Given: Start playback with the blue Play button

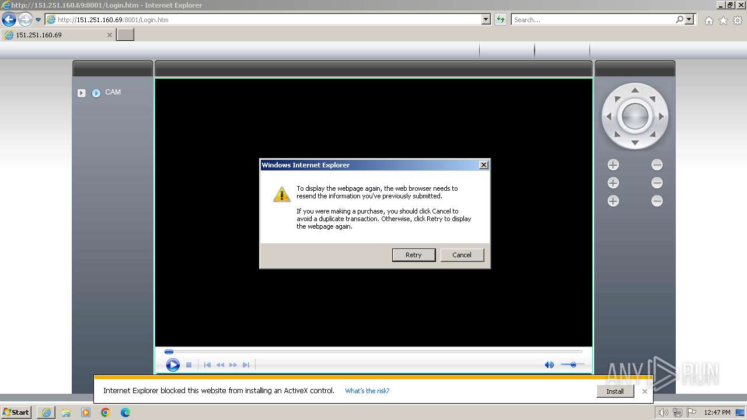Looking at the screenshot, I should click(173, 365).
